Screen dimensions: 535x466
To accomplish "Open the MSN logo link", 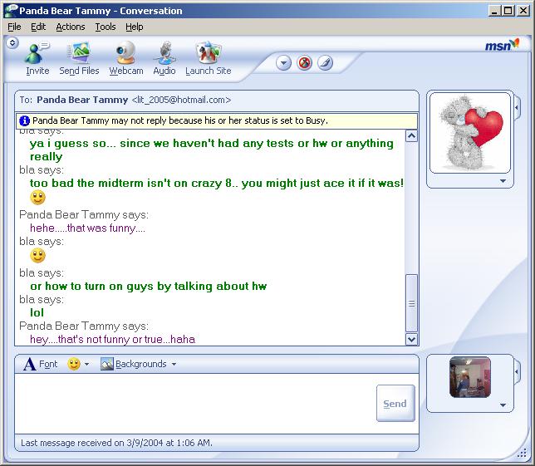I will (x=502, y=45).
